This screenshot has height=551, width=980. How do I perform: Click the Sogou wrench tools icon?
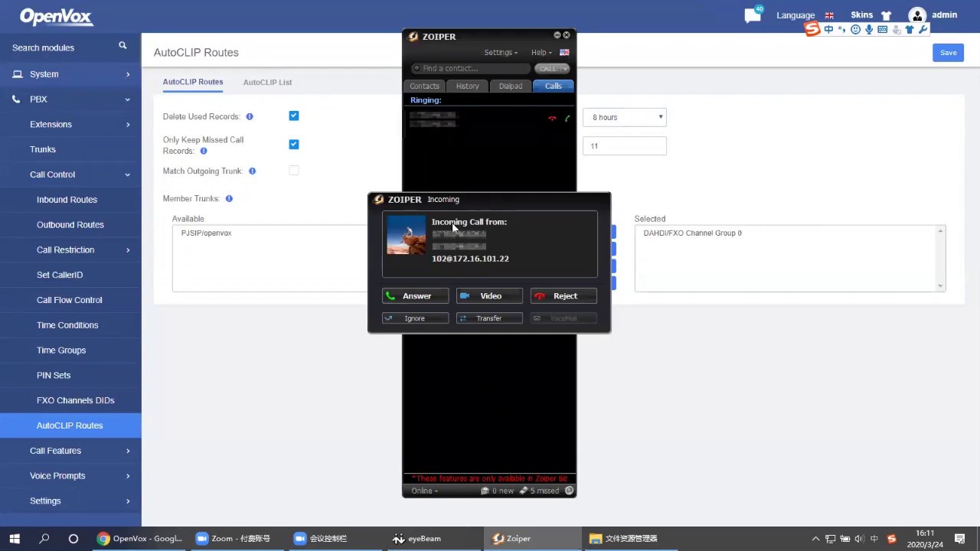point(923,30)
